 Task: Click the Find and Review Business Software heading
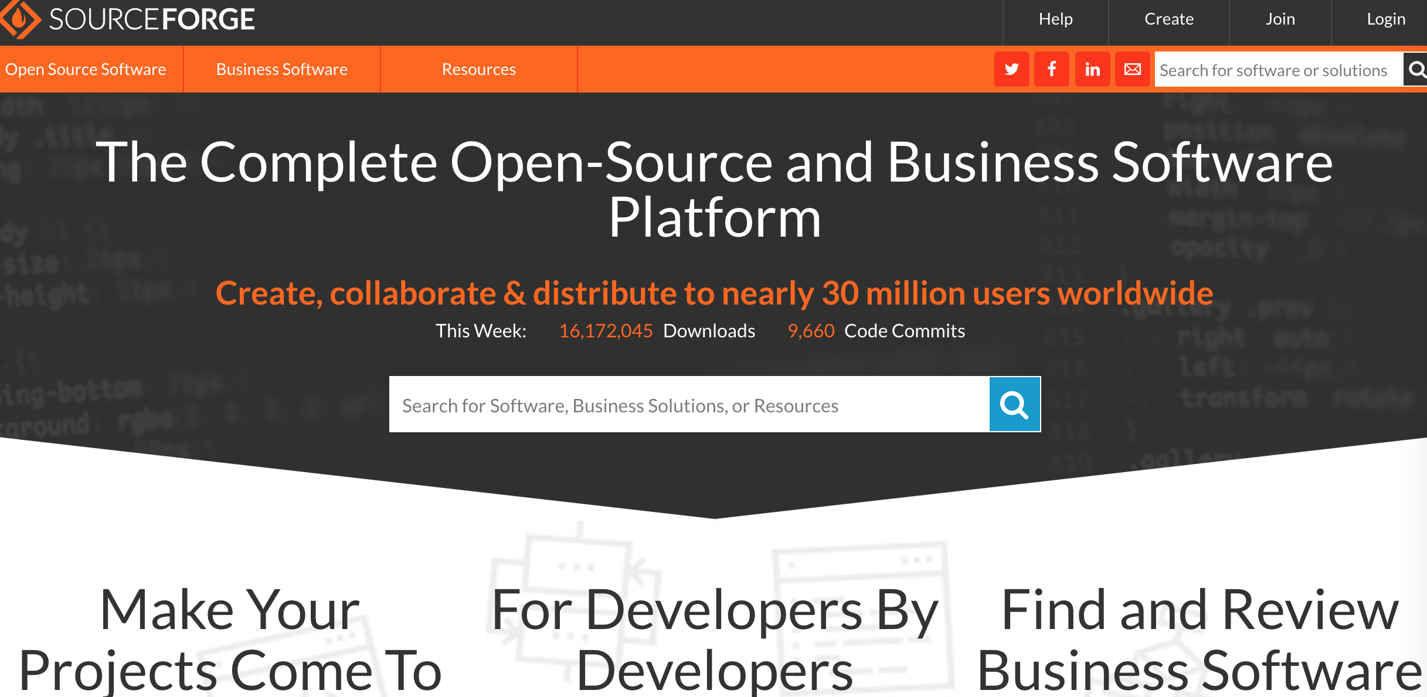pos(1200,640)
